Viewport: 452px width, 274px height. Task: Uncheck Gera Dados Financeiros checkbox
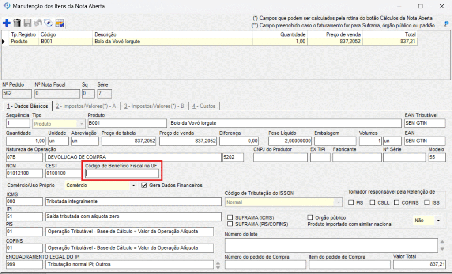point(144,185)
